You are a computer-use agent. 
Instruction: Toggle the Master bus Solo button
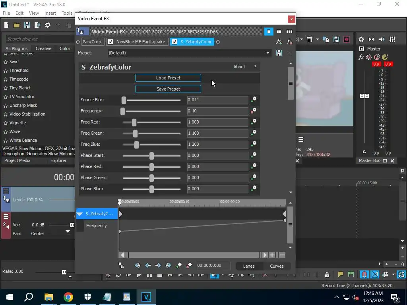385,57
